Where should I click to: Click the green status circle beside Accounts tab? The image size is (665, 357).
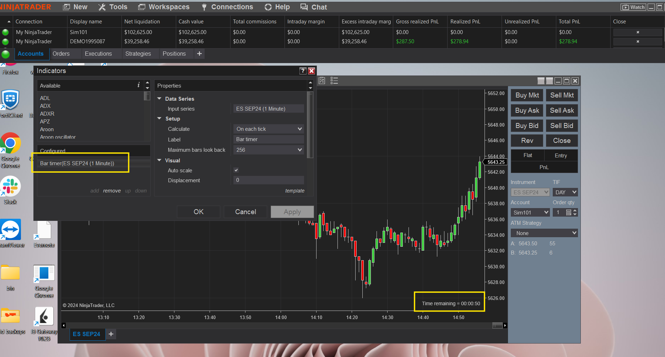click(x=6, y=54)
